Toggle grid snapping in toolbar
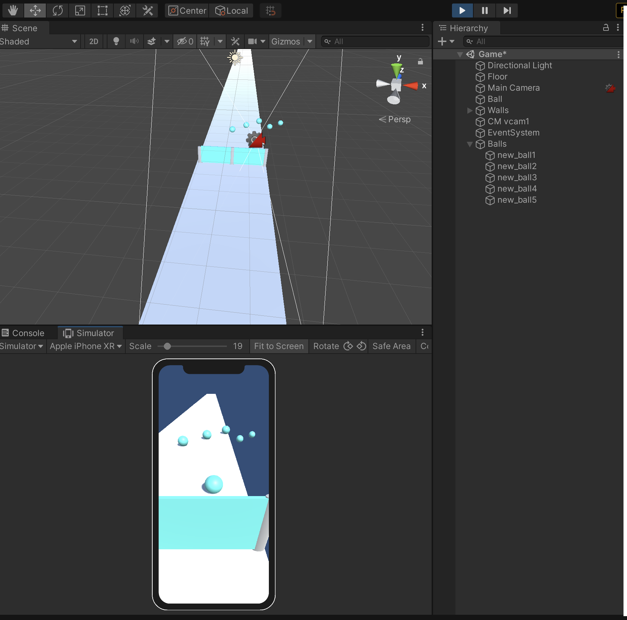The image size is (627, 620). 270,11
